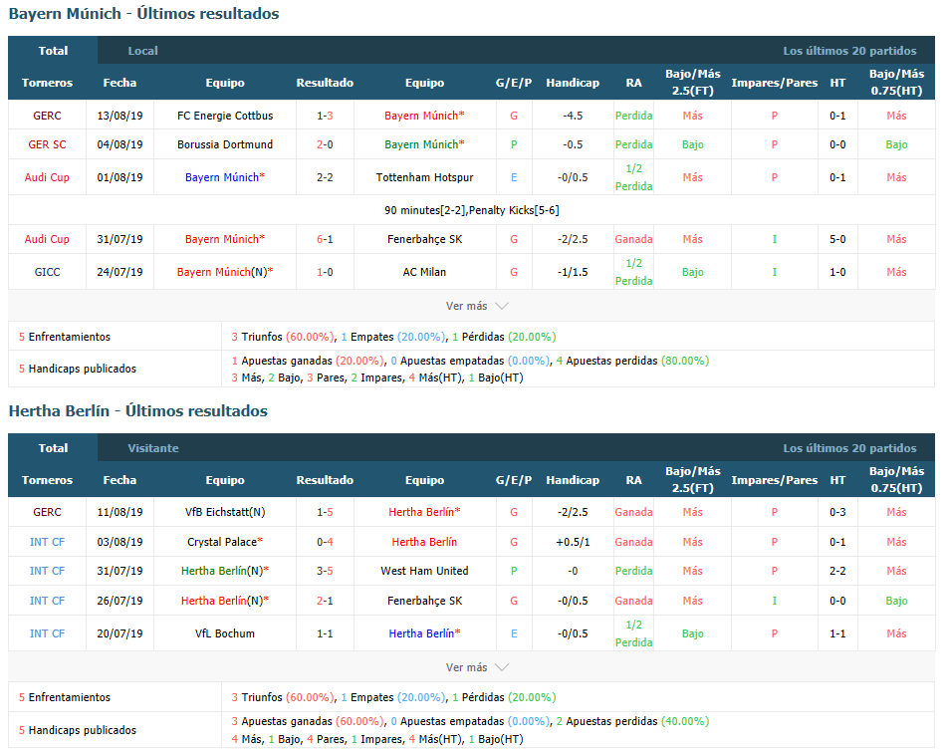The image size is (946, 754).
Task: Click the -4.5 handicap value
Action: (573, 116)
